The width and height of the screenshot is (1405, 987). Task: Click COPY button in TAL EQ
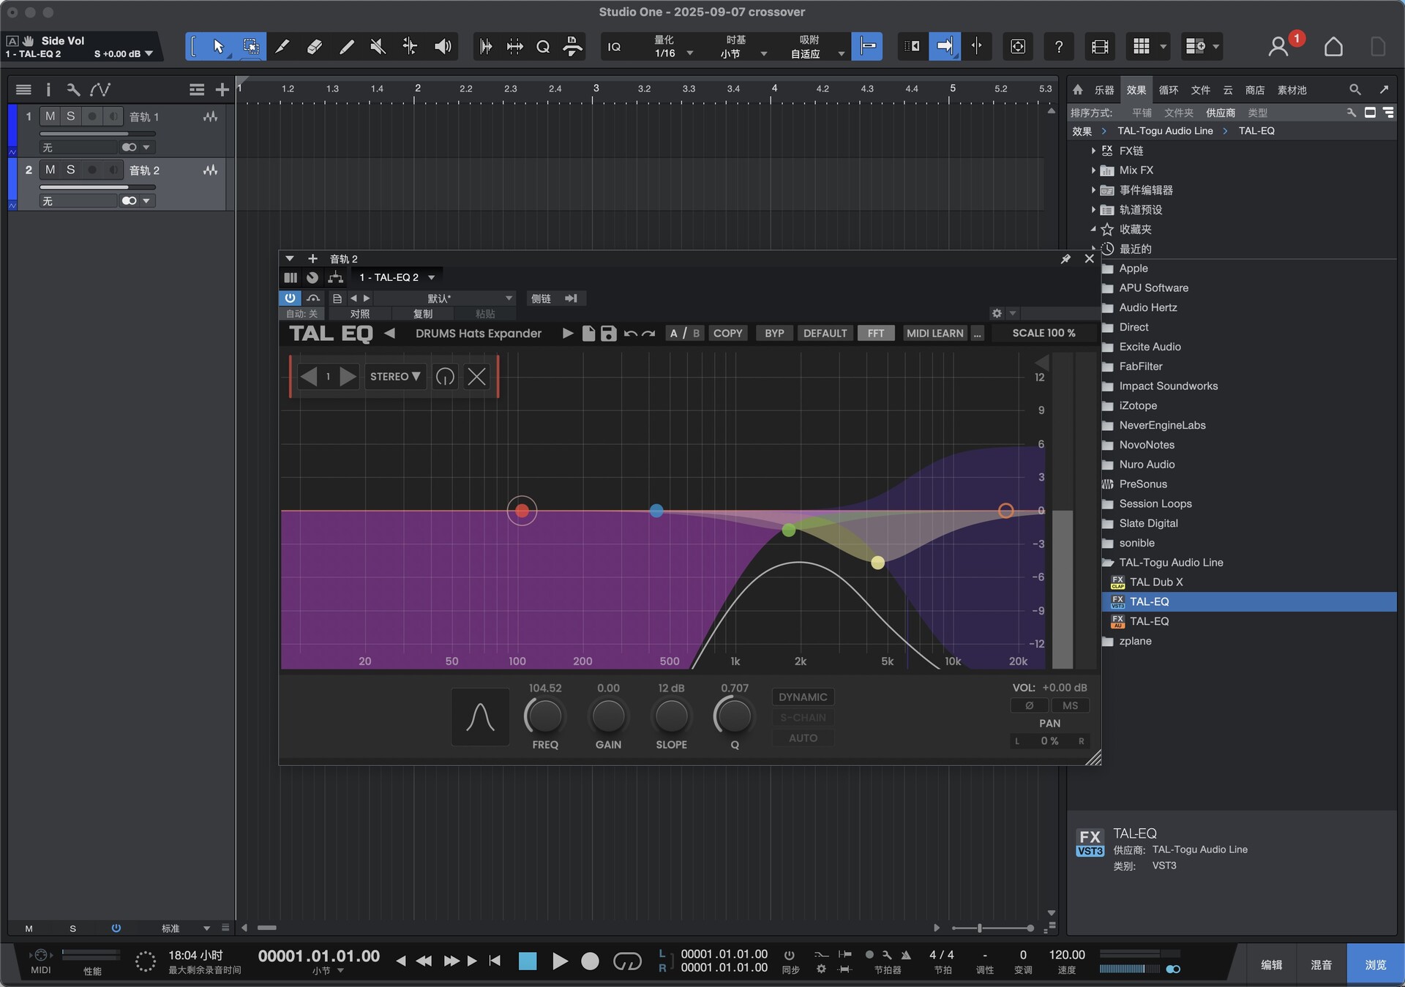pyautogui.click(x=727, y=334)
